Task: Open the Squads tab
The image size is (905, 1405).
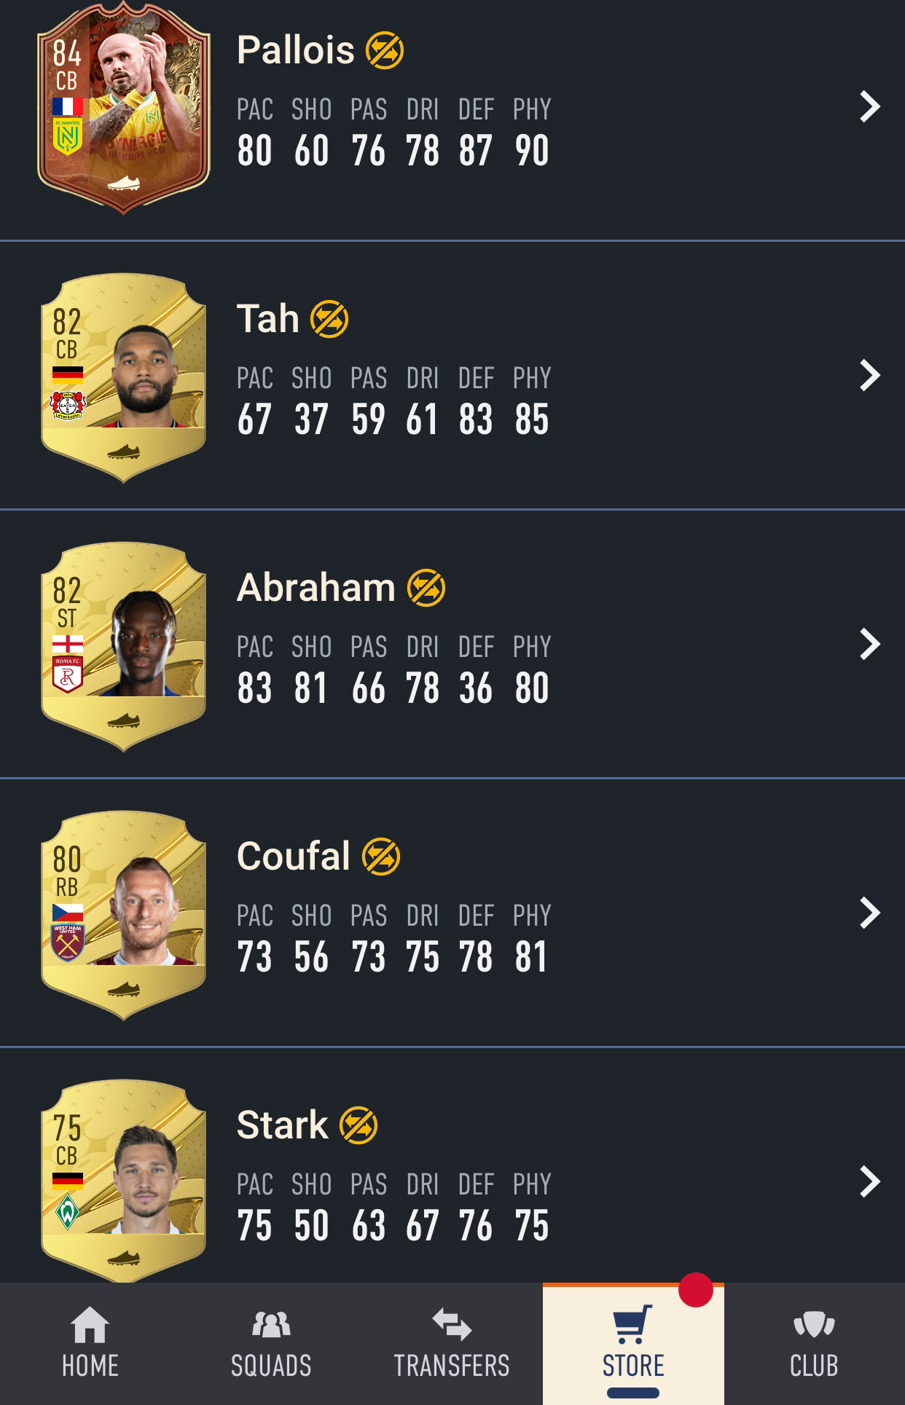Action: pyautogui.click(x=271, y=1344)
